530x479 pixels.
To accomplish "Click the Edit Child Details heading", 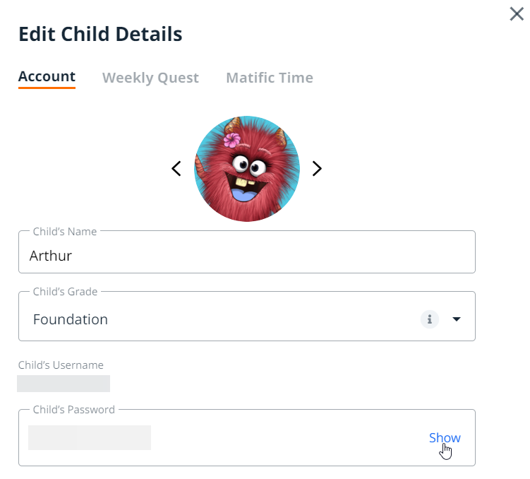I will (x=100, y=34).
